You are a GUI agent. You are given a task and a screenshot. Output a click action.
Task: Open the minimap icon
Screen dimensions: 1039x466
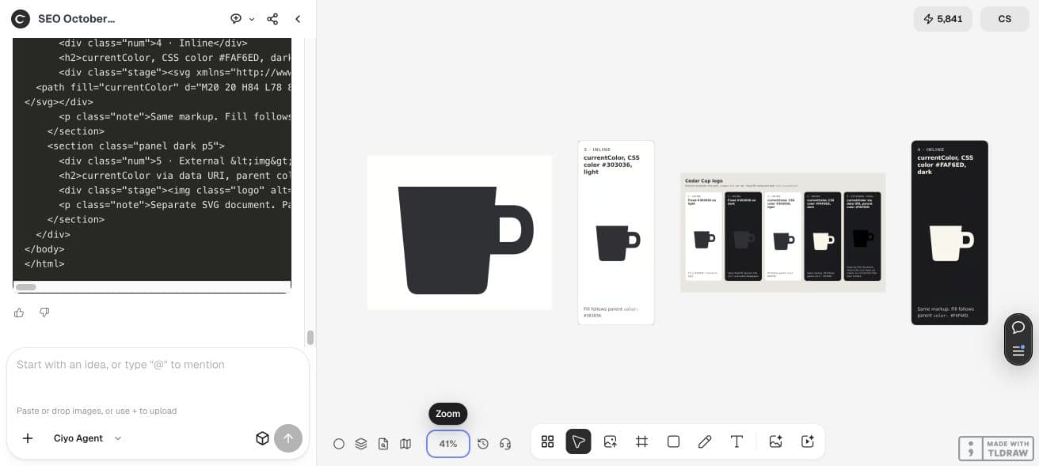coord(405,444)
